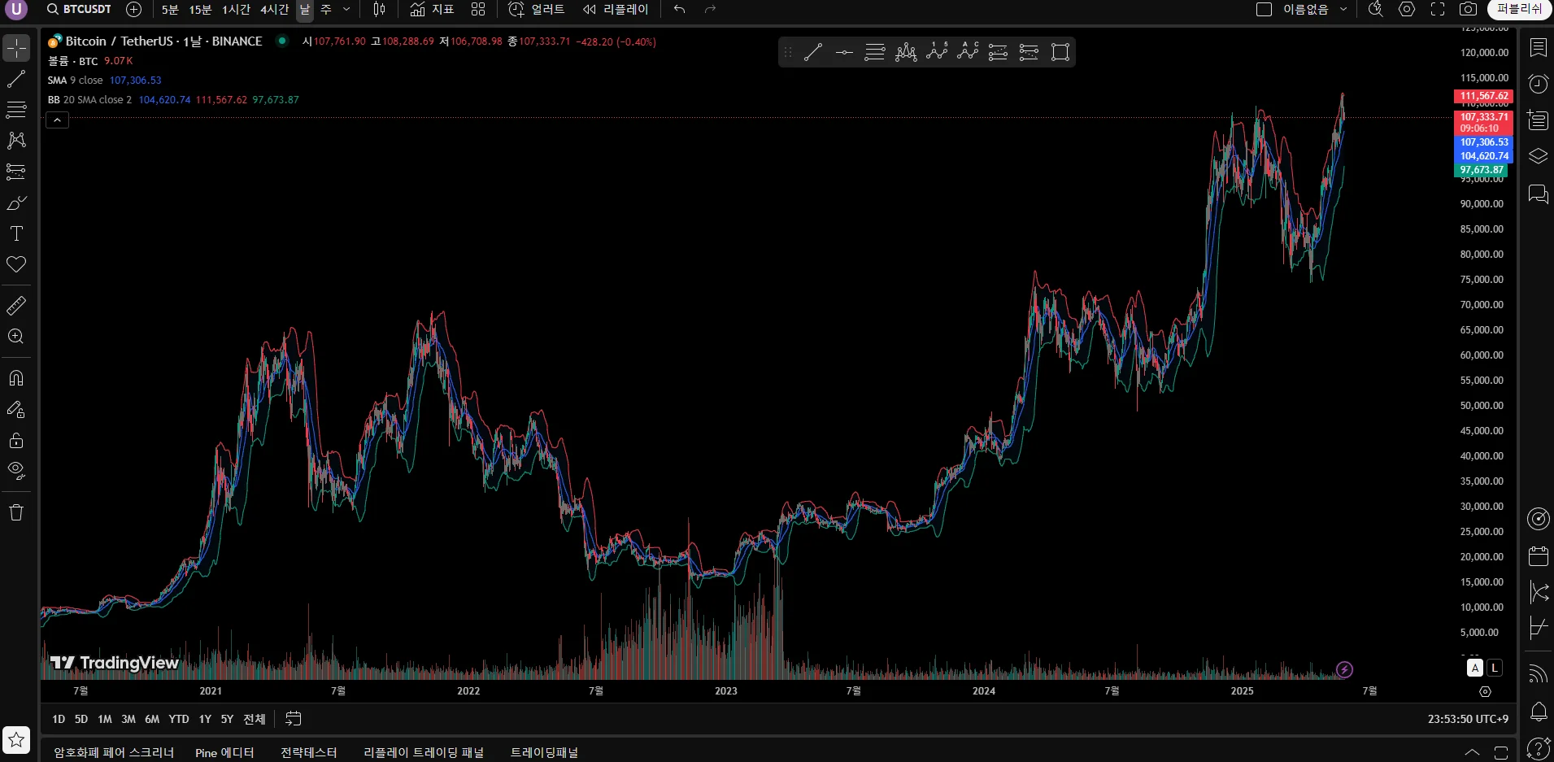Click the 퍼블리쉬 button

point(1519,9)
